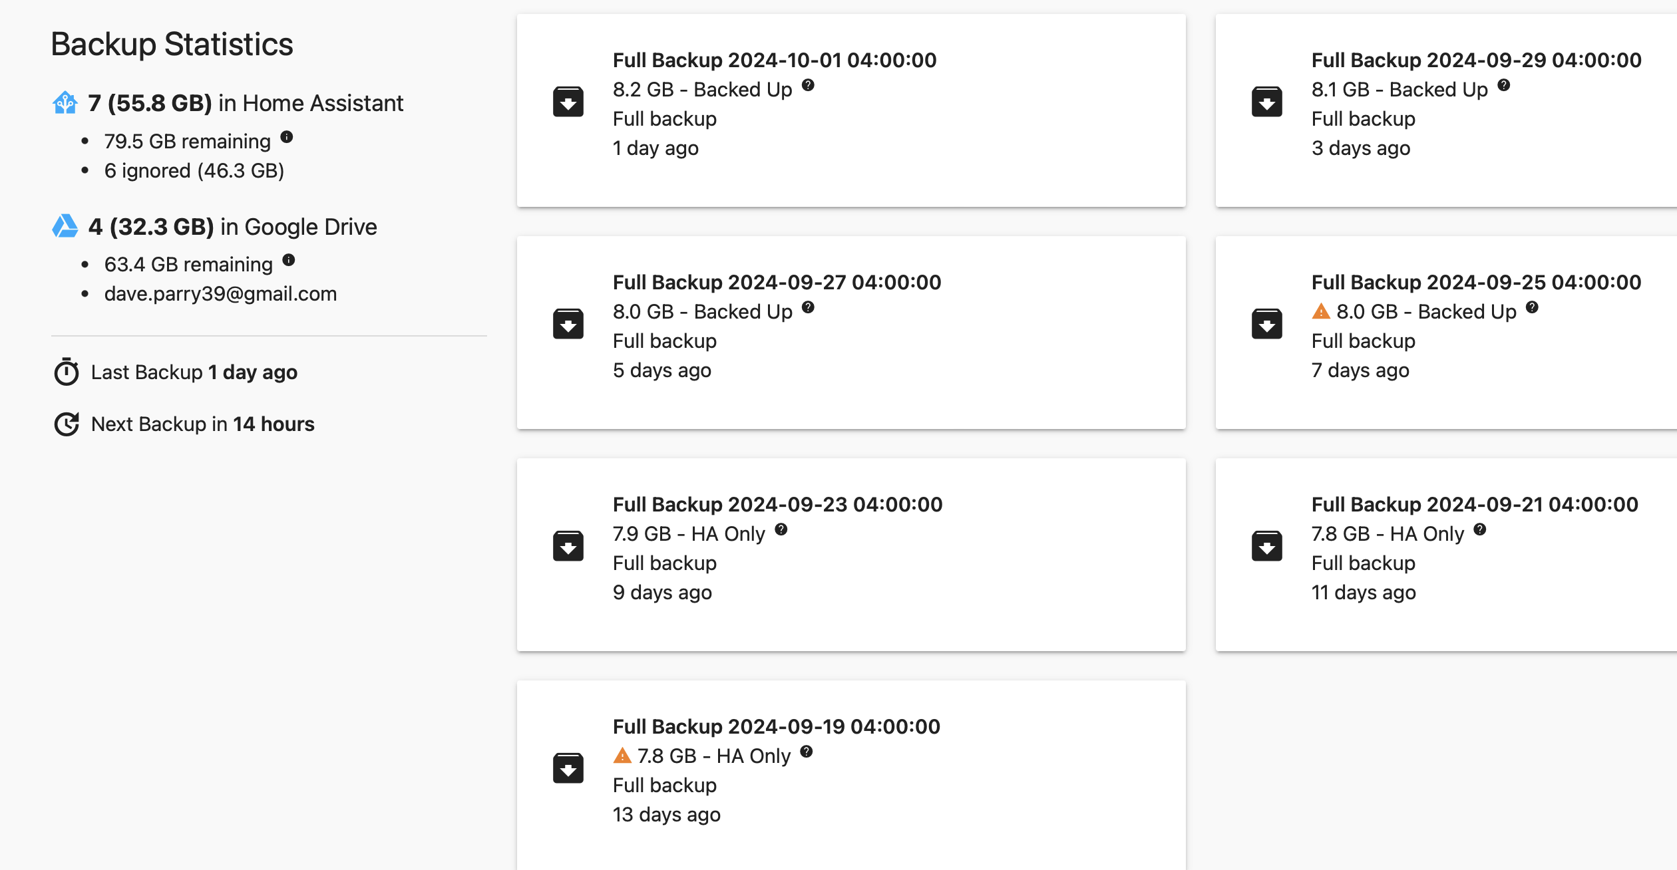Click the Next Backup refresh clock icon
Viewport: 1677px width, 870px height.
[67, 424]
